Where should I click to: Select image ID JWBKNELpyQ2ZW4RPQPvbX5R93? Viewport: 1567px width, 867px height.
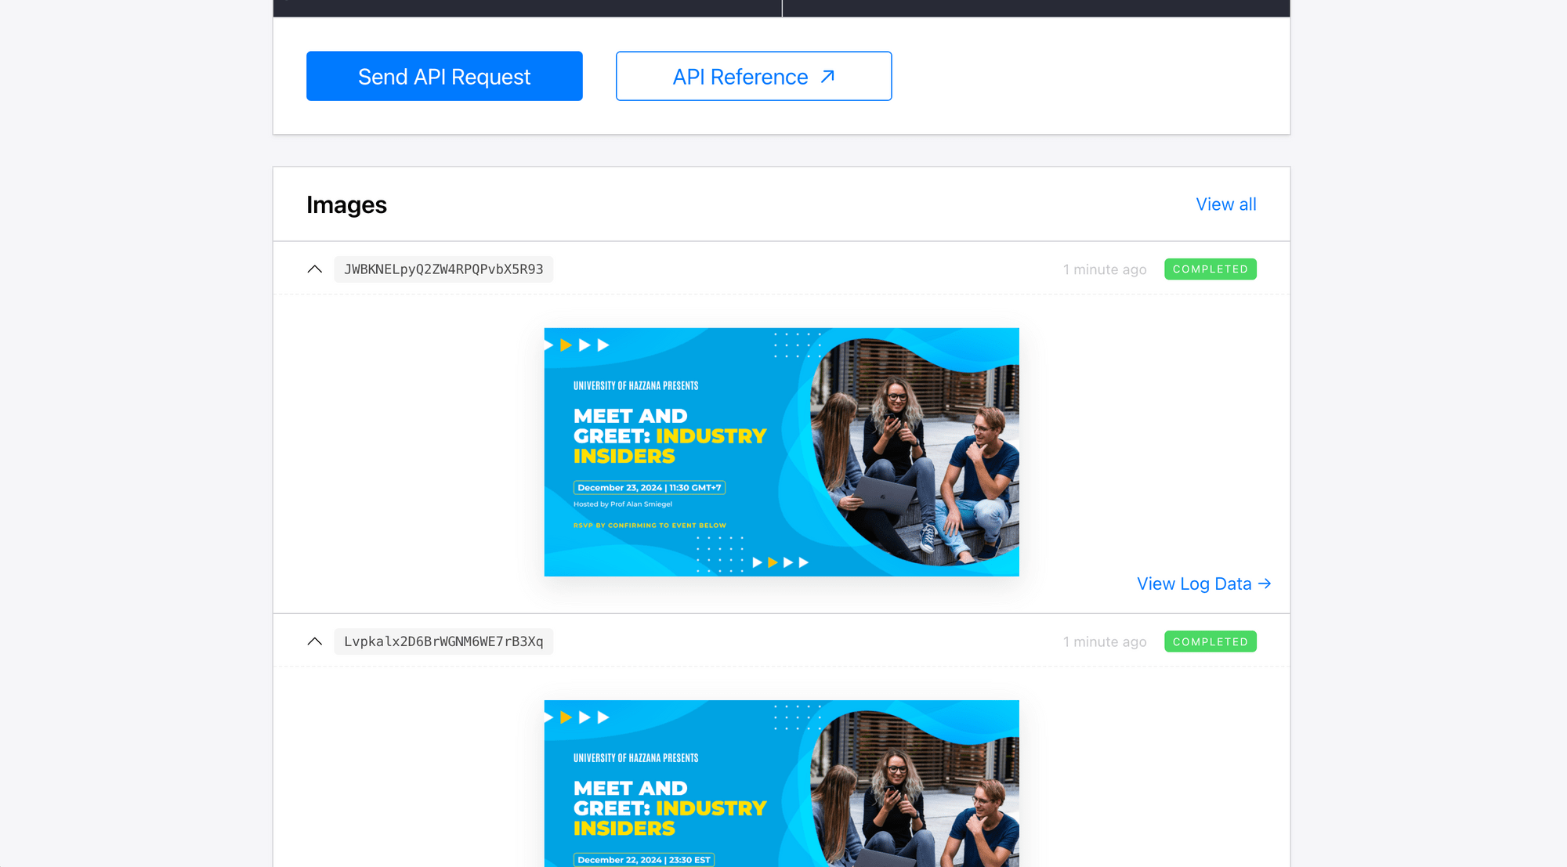(x=443, y=269)
